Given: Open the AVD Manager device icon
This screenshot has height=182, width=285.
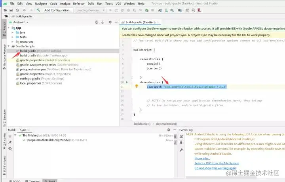Looking at the screenshot, I should [x=166, y=10].
